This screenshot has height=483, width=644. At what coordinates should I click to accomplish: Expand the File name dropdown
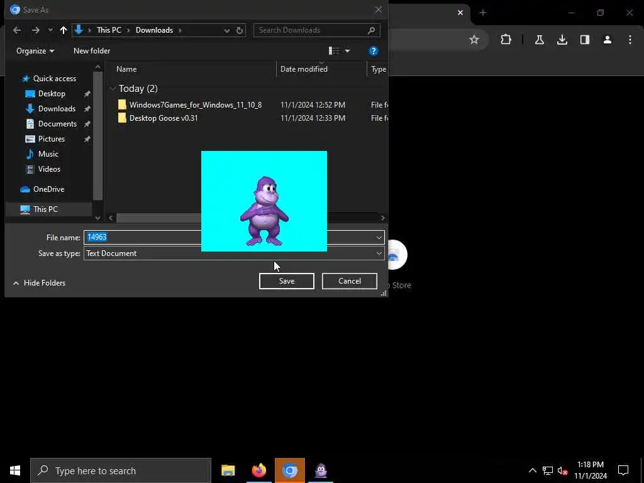tap(379, 237)
